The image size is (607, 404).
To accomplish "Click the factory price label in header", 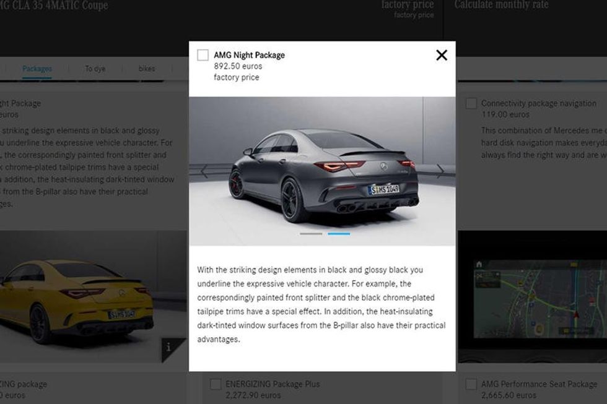I will point(407,6).
